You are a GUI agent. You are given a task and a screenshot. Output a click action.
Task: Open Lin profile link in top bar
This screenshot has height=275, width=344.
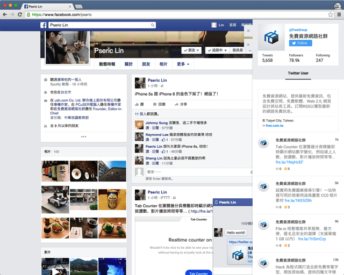pos(218,25)
